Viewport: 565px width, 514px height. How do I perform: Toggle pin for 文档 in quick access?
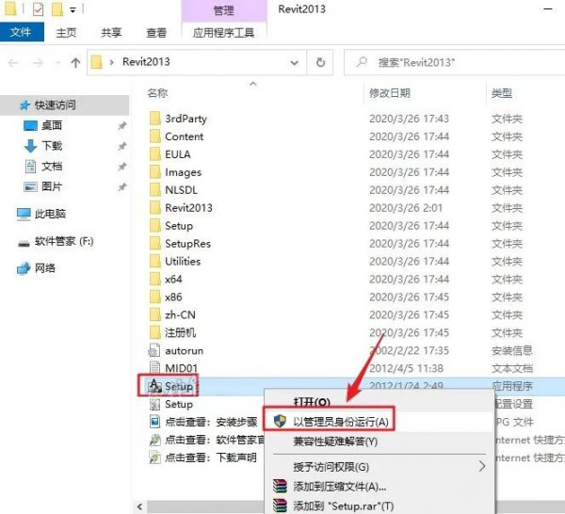pos(122,167)
